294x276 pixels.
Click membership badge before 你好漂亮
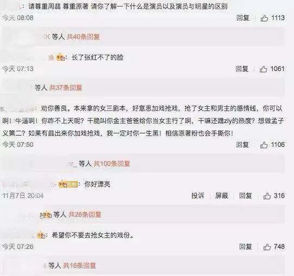68,184
